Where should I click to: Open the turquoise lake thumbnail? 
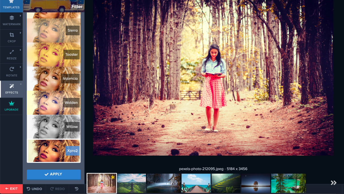(x=288, y=183)
